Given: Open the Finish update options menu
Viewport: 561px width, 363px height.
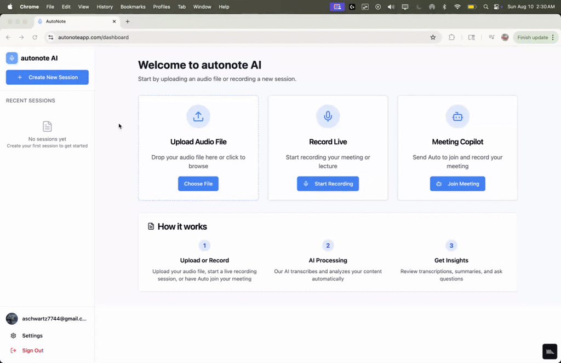Looking at the screenshot, I should (x=553, y=37).
